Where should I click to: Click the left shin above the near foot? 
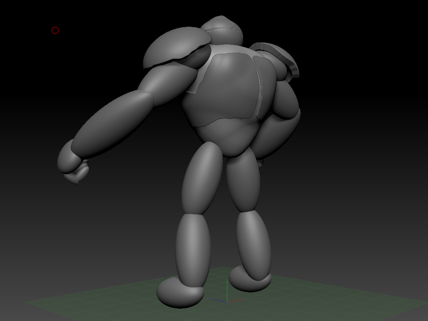[193, 251]
